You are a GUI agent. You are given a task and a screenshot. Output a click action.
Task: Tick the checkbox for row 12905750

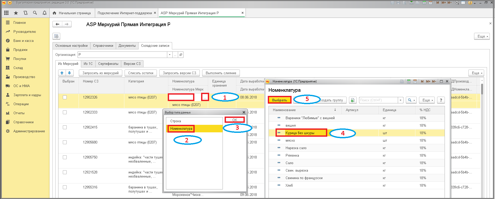pos(65,157)
